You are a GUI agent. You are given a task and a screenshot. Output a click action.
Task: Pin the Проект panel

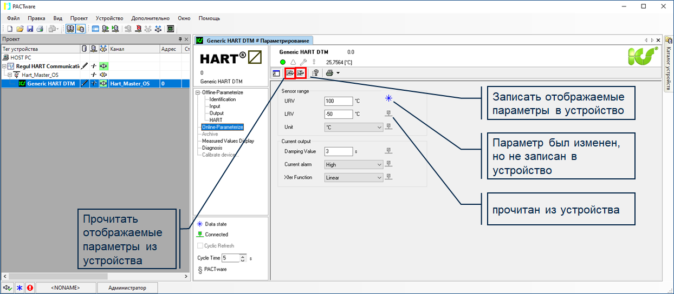(x=180, y=39)
